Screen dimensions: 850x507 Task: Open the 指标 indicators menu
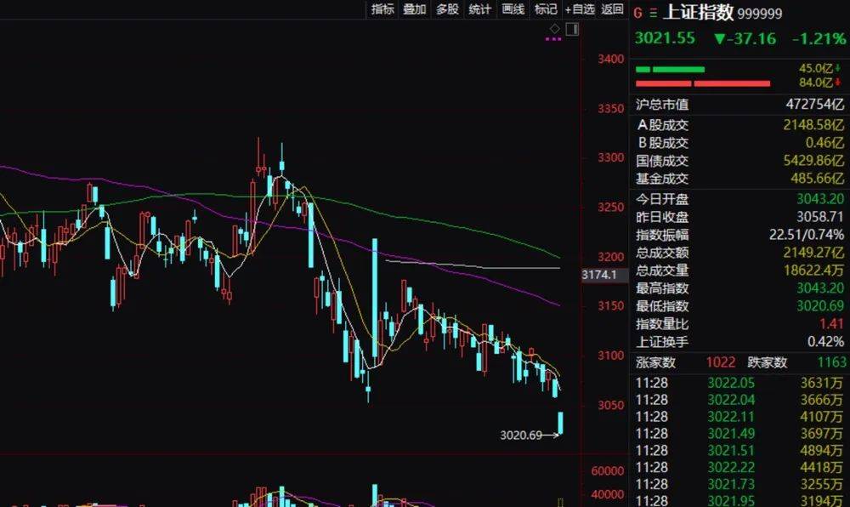coord(382,9)
